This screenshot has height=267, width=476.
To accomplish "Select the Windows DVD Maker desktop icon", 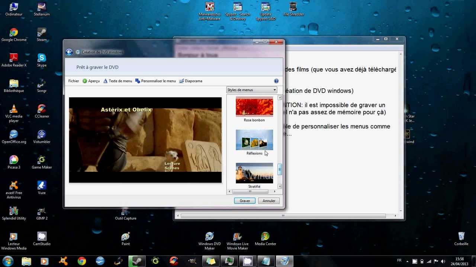I will tap(209, 241).
